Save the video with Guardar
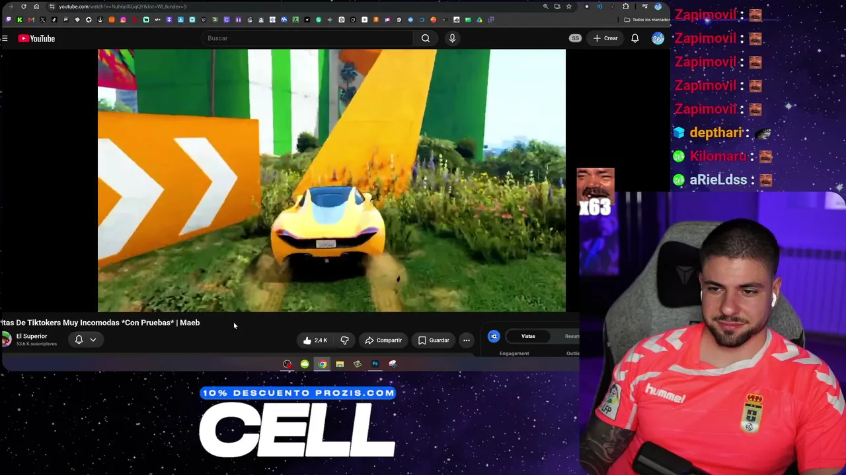This screenshot has width=846, height=475. pyautogui.click(x=433, y=340)
